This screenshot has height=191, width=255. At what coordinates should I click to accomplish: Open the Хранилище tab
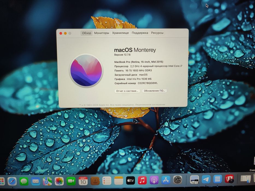pos(121,33)
